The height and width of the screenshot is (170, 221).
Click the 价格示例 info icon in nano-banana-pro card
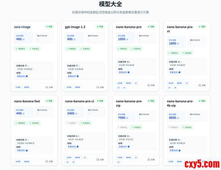[128, 62]
